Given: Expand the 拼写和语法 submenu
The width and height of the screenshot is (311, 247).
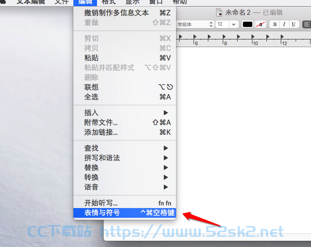Looking at the screenshot, I should [125, 158].
